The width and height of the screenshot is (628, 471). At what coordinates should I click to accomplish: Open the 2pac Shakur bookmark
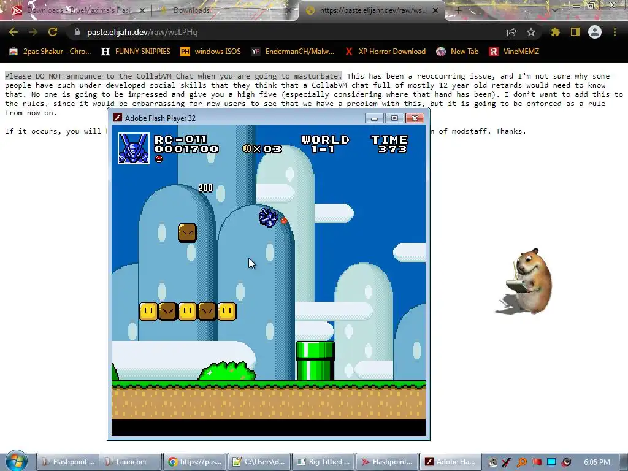click(50, 52)
